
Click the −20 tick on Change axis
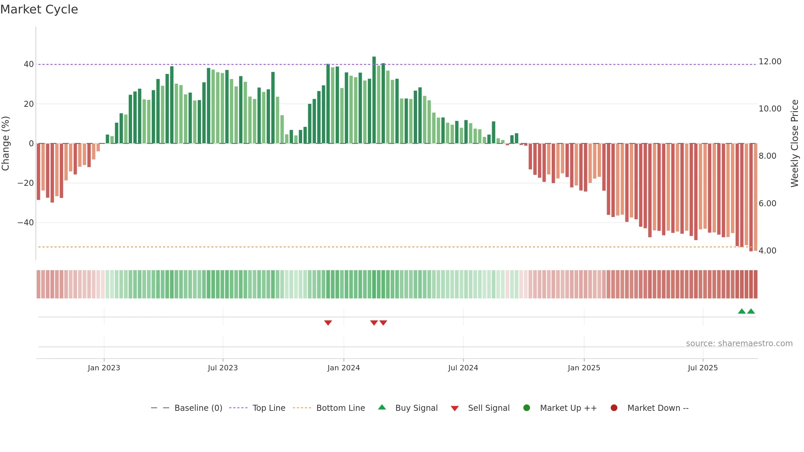[26, 183]
